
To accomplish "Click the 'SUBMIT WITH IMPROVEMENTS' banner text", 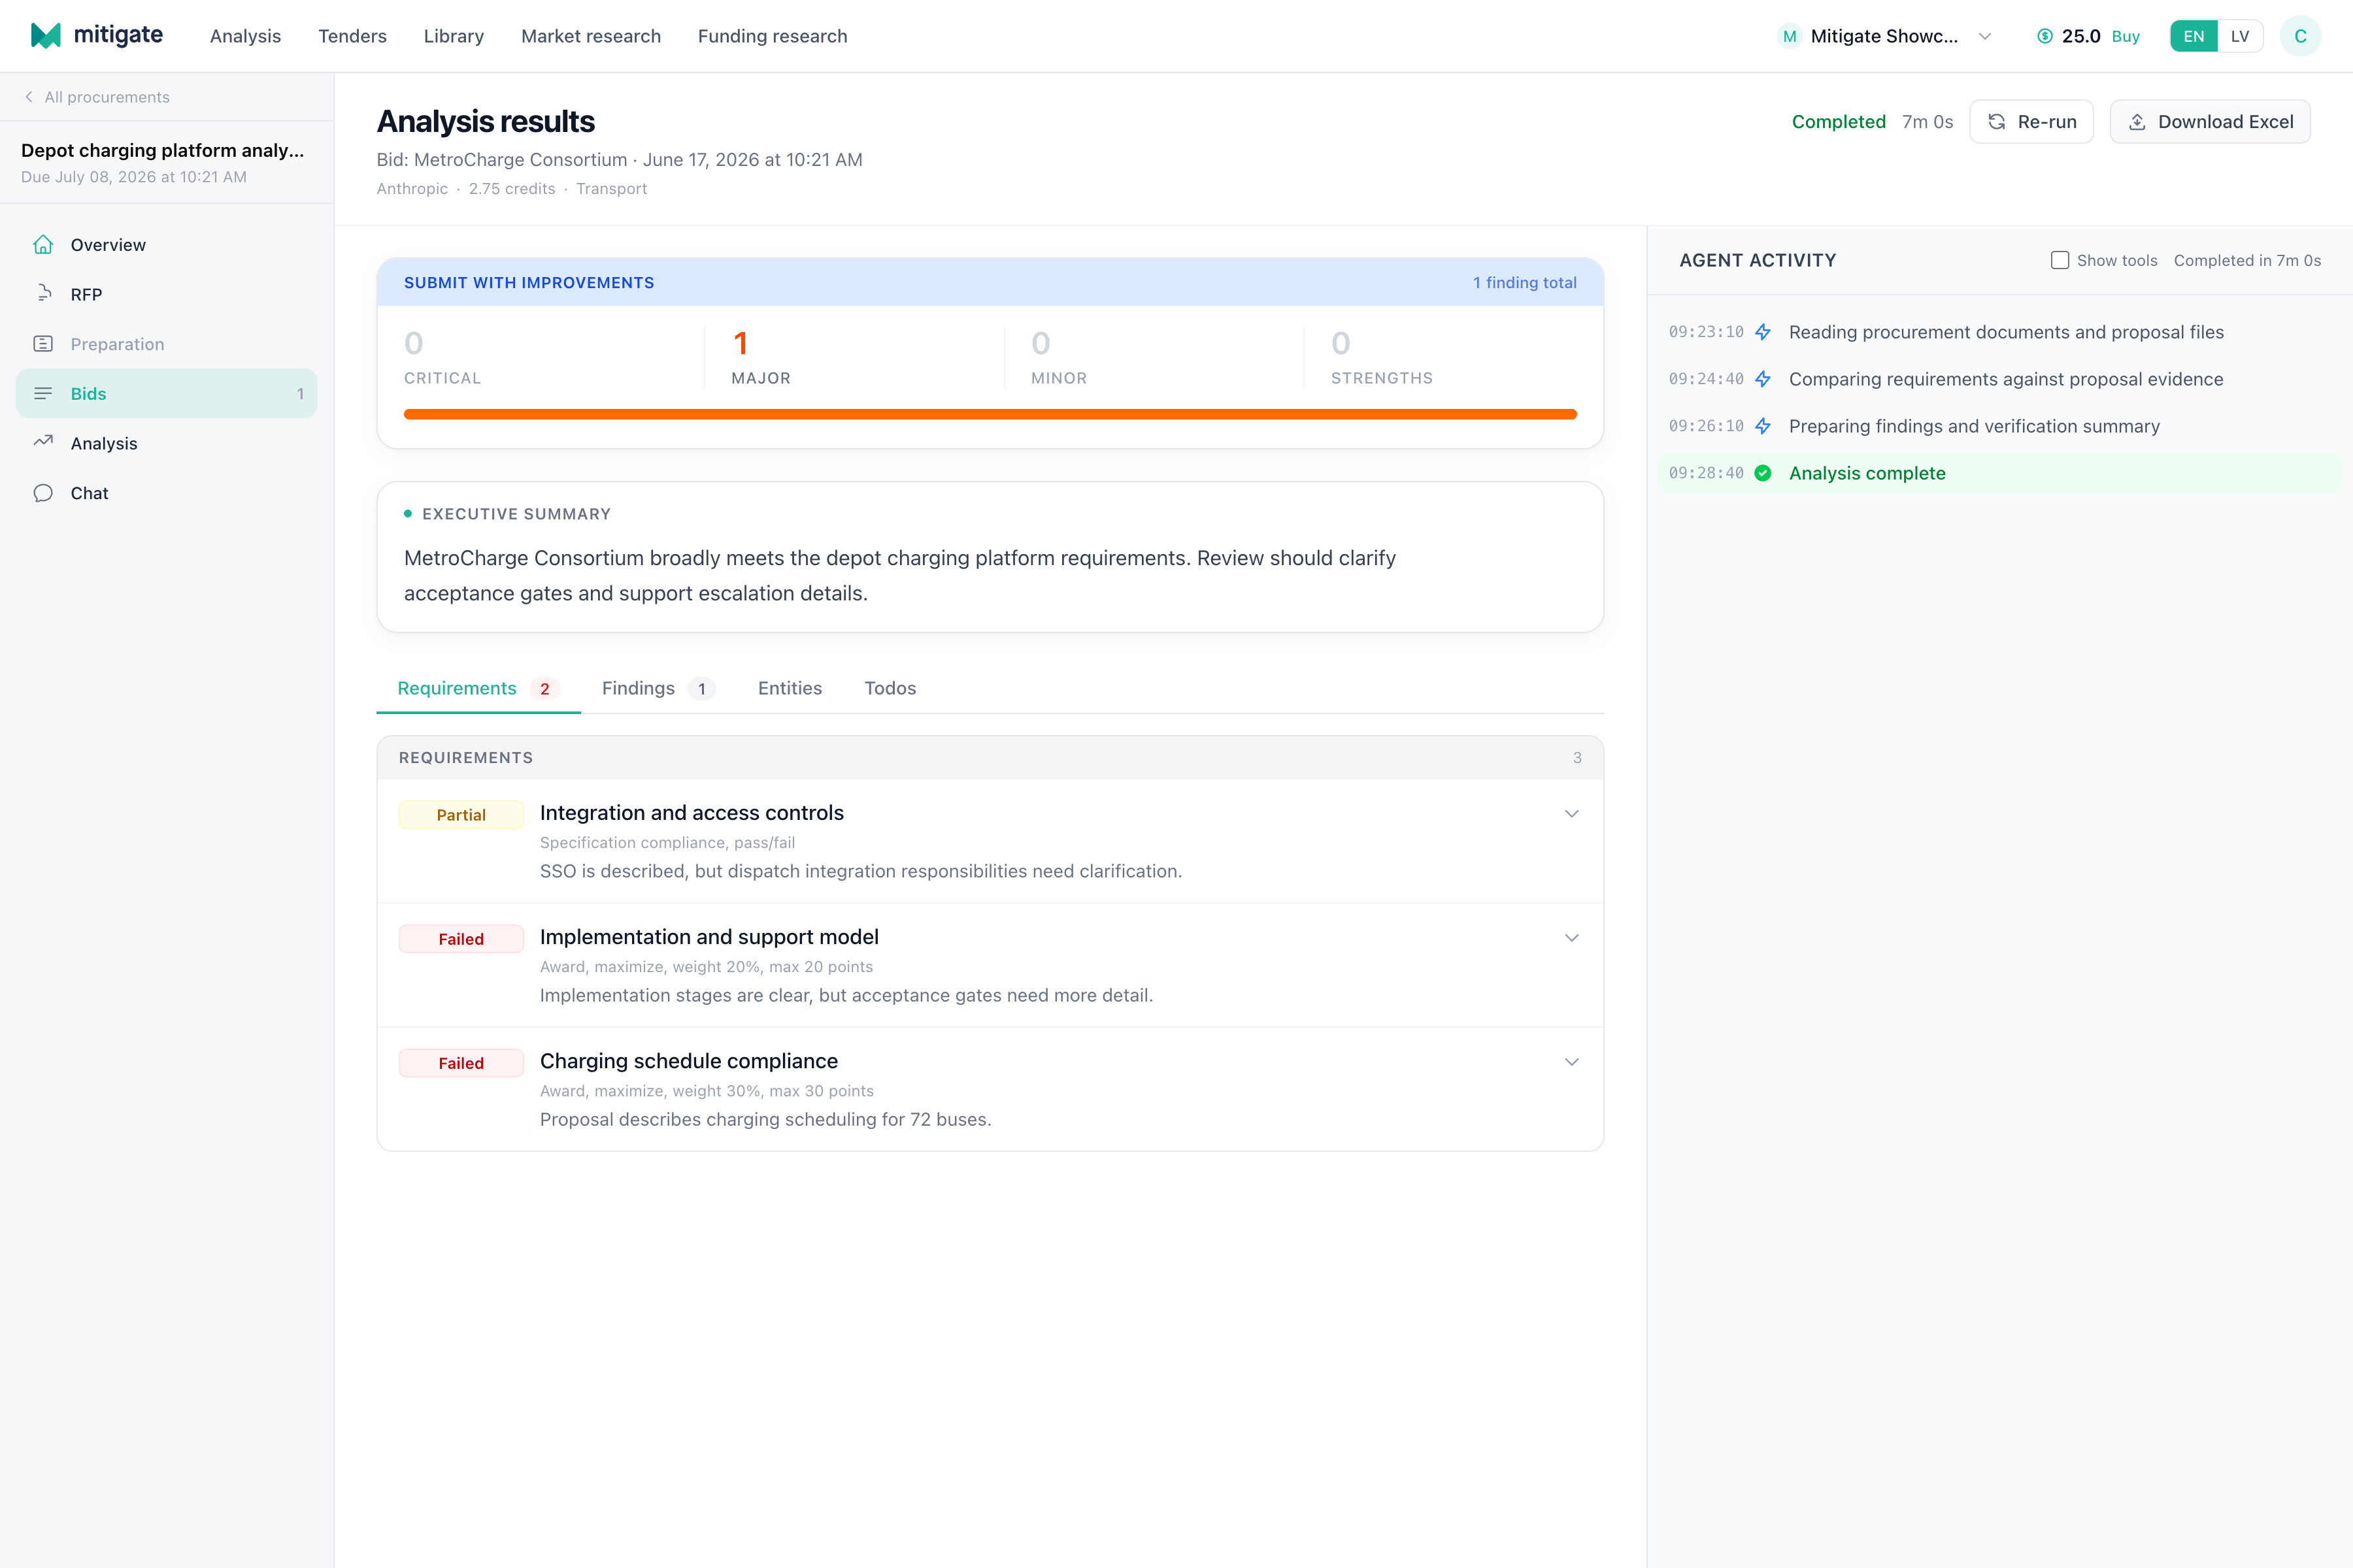I will coord(528,283).
